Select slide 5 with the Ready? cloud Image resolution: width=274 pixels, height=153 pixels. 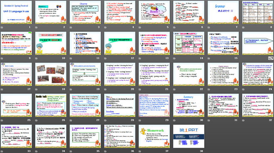point(154,12)
